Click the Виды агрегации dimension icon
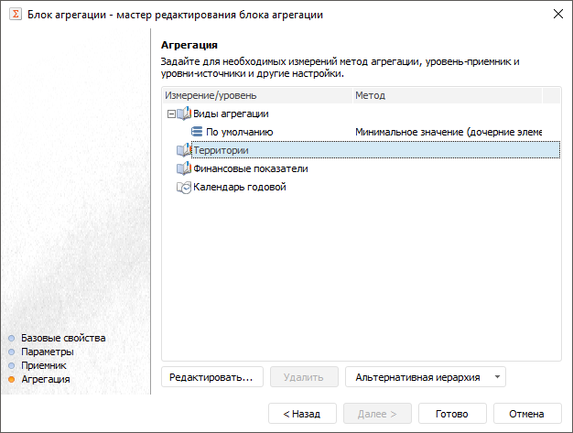The width and height of the screenshot is (573, 433). [x=183, y=114]
